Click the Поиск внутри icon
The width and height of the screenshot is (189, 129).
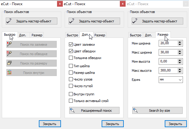pos(9,72)
